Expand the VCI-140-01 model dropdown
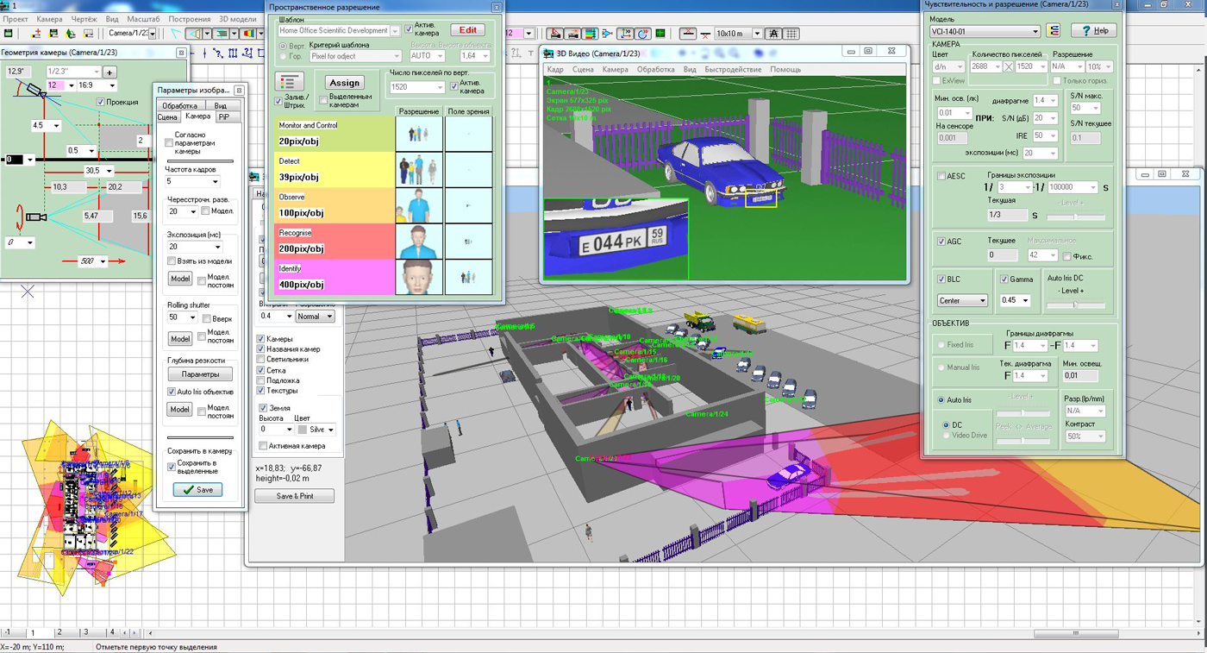This screenshot has height=653, width=1207. coord(1035,32)
